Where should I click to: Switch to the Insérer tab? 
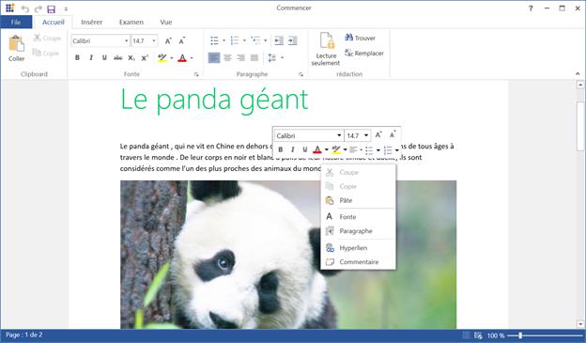click(92, 22)
